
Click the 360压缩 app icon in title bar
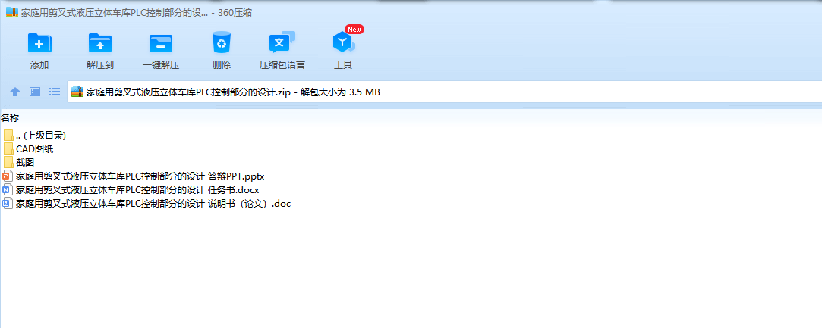coord(13,13)
